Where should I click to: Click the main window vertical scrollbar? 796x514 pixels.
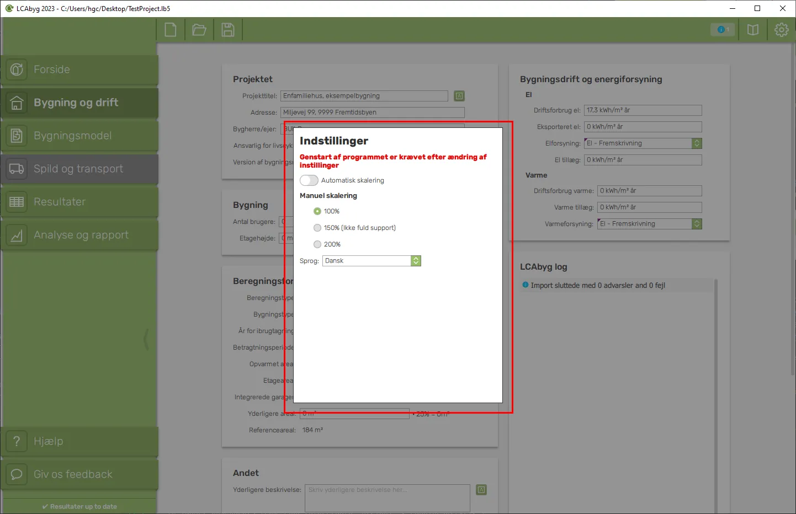pos(793,210)
